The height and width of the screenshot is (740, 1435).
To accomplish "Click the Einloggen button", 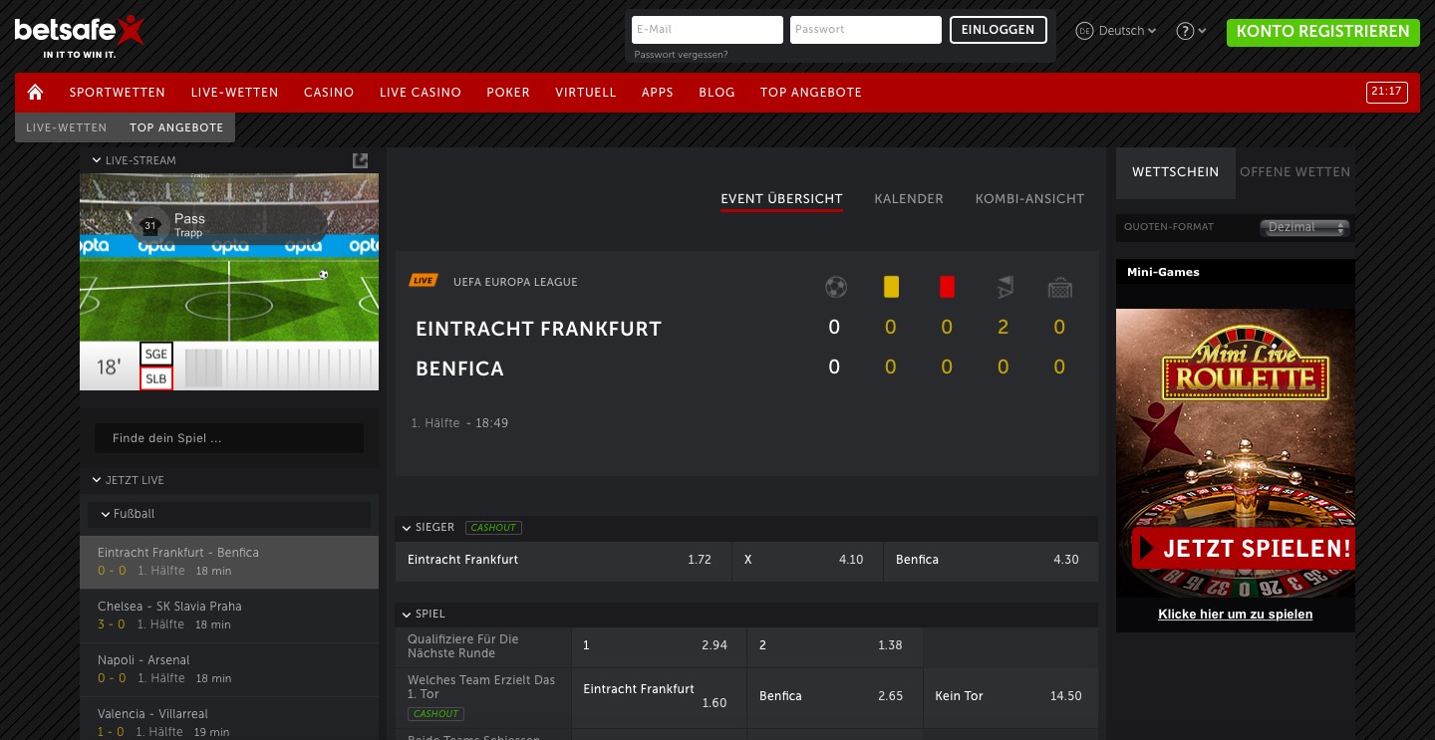I will click(x=999, y=30).
